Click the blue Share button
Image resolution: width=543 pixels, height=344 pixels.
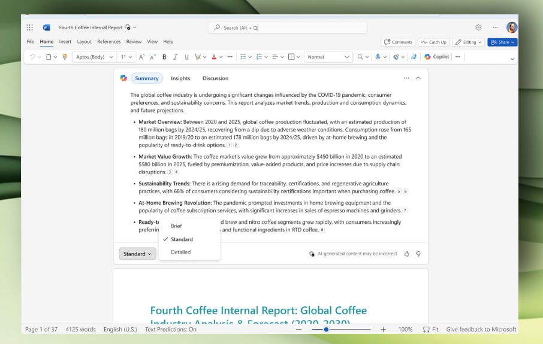(502, 42)
